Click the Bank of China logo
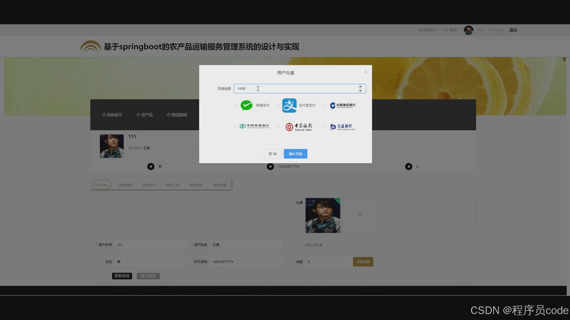This screenshot has height=320, width=570. tap(299, 127)
